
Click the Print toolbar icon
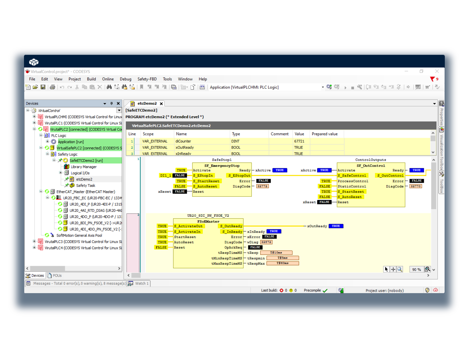(x=52, y=87)
